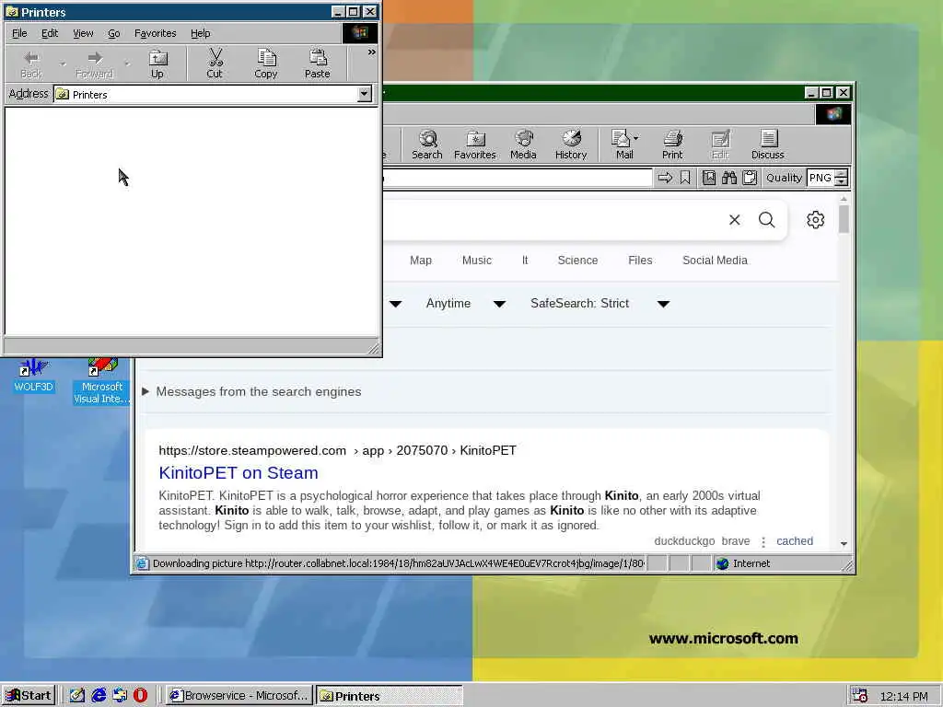Launch Opera from quick launch bar
This screenshot has height=707, width=943.
[140, 696]
